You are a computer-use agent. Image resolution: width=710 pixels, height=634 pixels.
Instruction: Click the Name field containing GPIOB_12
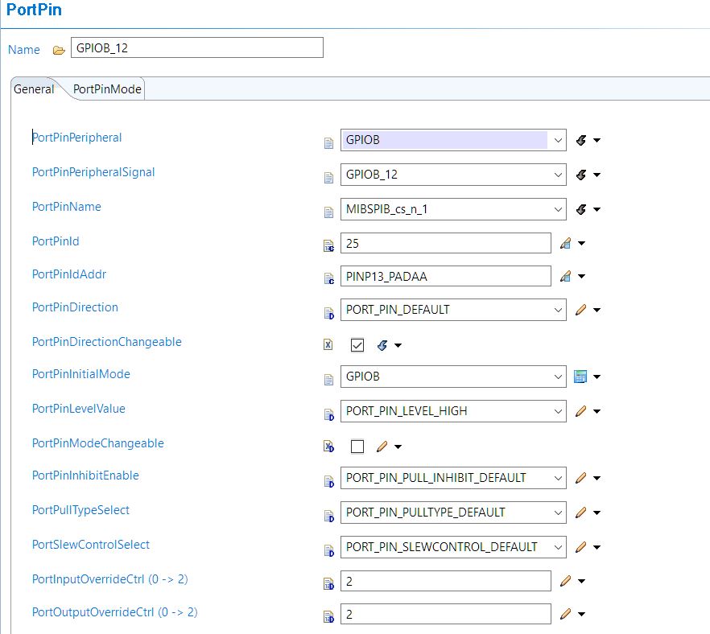pyautogui.click(x=197, y=47)
